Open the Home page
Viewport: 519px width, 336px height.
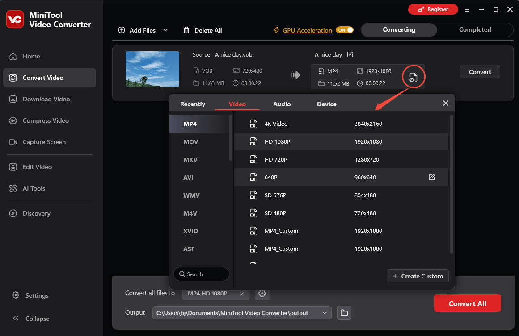(50, 56)
